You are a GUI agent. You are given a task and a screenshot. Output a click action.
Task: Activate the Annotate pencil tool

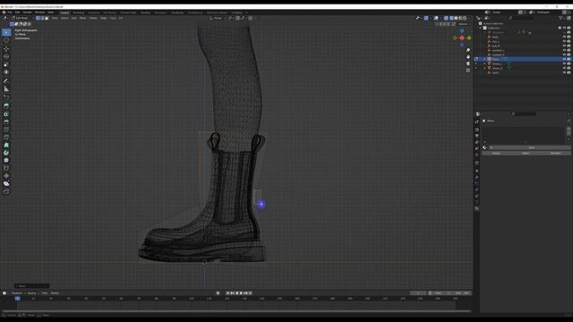[6, 81]
